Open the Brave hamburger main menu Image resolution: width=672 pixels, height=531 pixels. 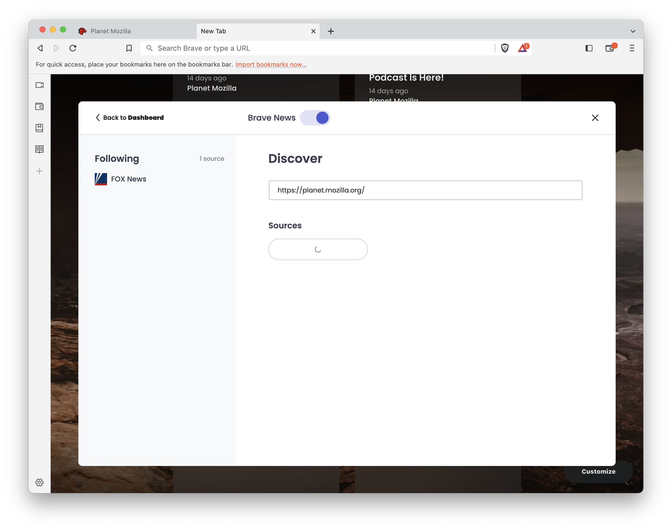tap(632, 48)
